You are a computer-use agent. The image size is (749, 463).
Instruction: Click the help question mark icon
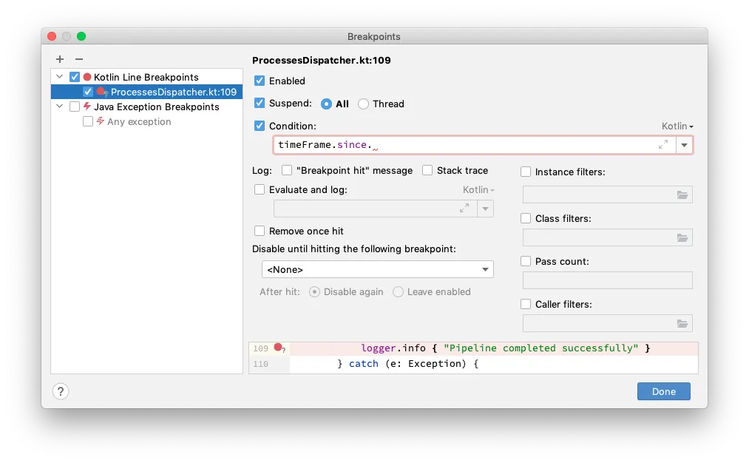[x=61, y=391]
